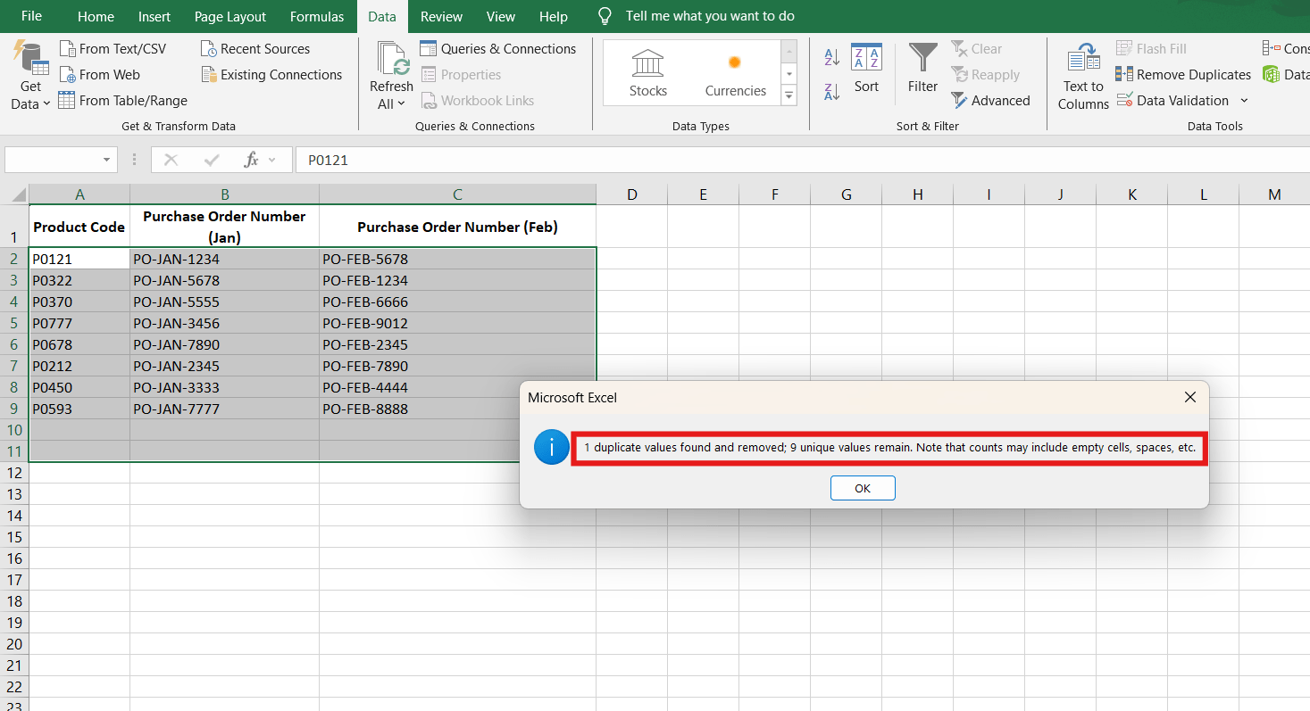Select column D header
1310x711 pixels.
pyautogui.click(x=632, y=194)
